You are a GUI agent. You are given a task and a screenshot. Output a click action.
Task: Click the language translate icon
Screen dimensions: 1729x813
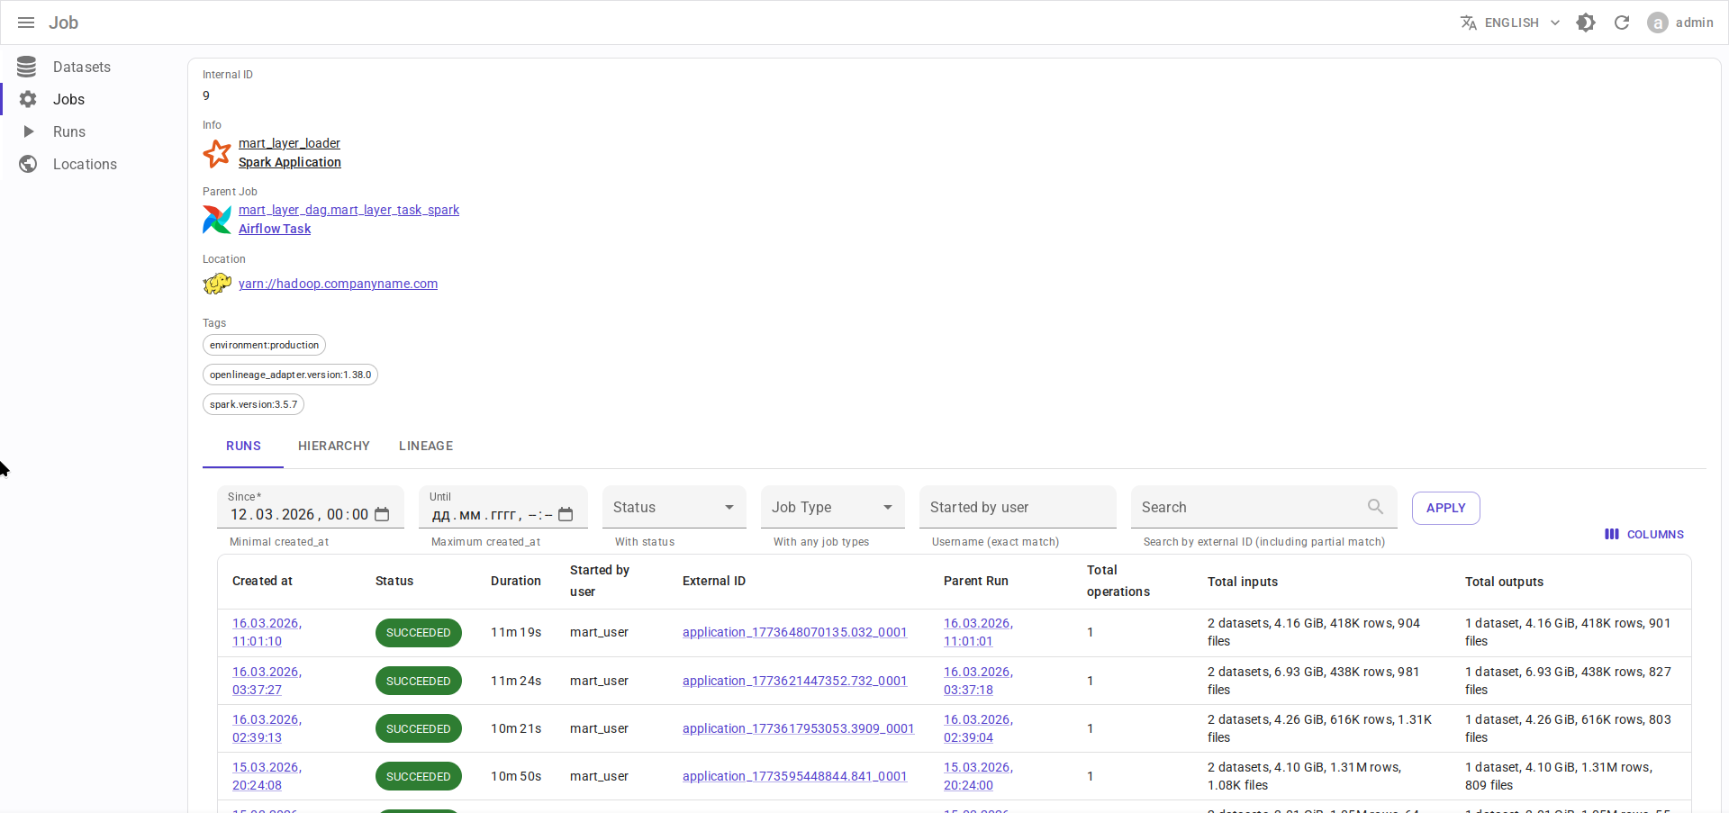point(1469,23)
